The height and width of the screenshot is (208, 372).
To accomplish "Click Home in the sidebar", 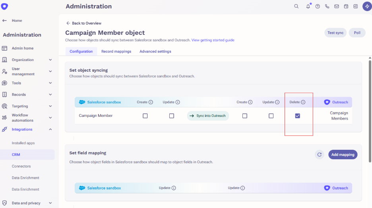I will click(17, 21).
